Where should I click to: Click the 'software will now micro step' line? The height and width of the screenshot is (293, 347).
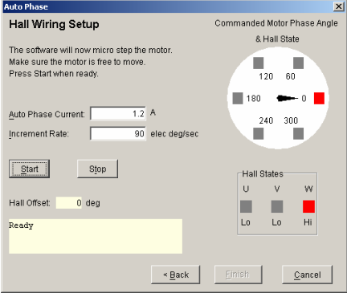91,50
